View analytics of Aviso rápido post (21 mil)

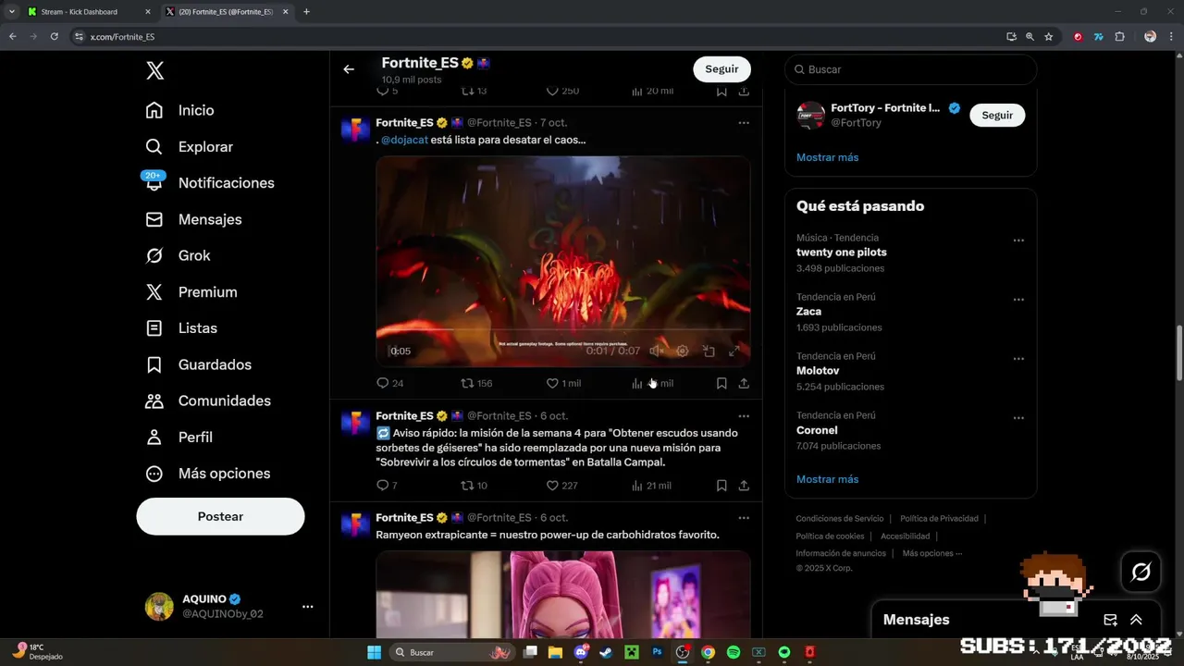click(x=651, y=486)
